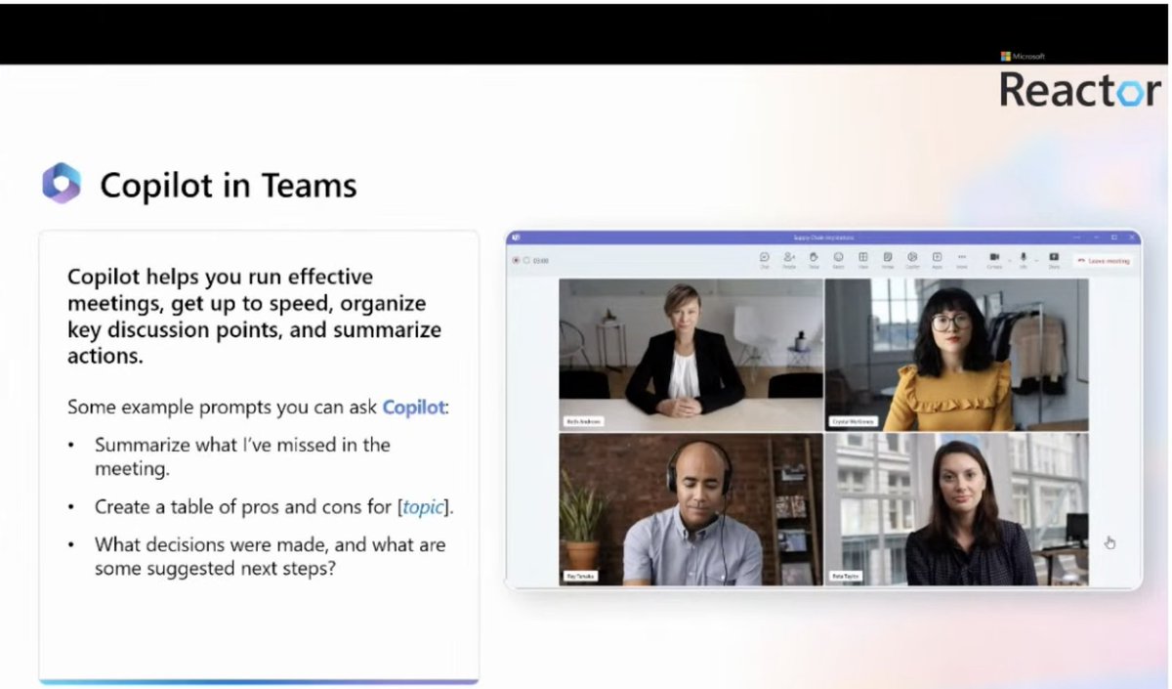Click "What decisions were made" bullet
The height and width of the screenshot is (689, 1172).
tap(270, 555)
